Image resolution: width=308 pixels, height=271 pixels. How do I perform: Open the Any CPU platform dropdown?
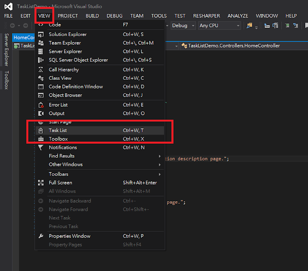pos(219,25)
